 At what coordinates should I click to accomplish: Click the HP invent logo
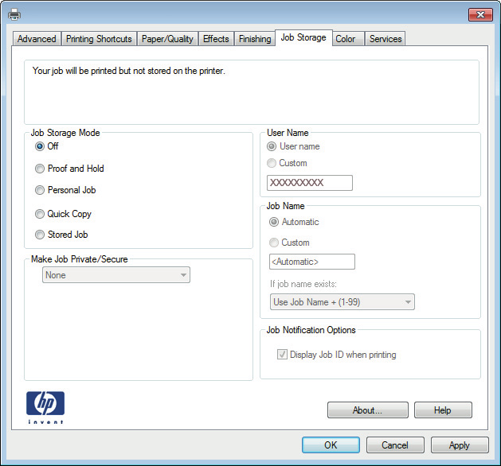point(45,407)
